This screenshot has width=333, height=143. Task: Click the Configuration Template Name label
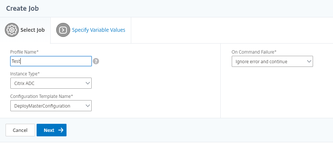point(42,96)
